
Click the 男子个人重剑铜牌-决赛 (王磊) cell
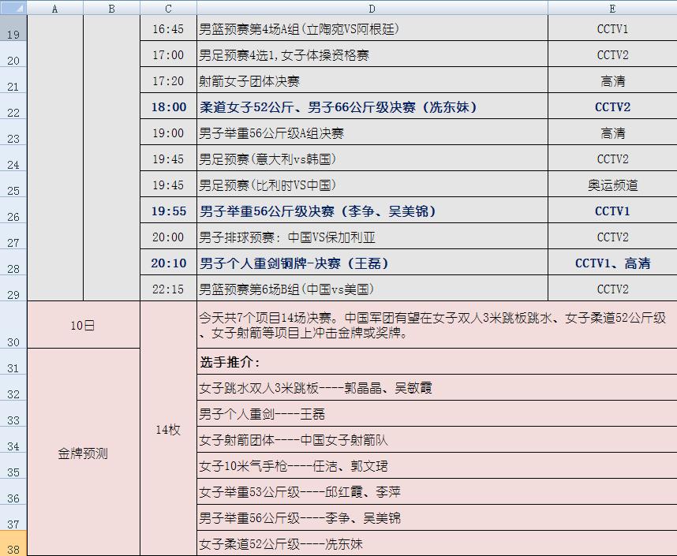coord(372,263)
